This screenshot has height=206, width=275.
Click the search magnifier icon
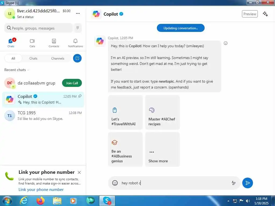[9, 28]
